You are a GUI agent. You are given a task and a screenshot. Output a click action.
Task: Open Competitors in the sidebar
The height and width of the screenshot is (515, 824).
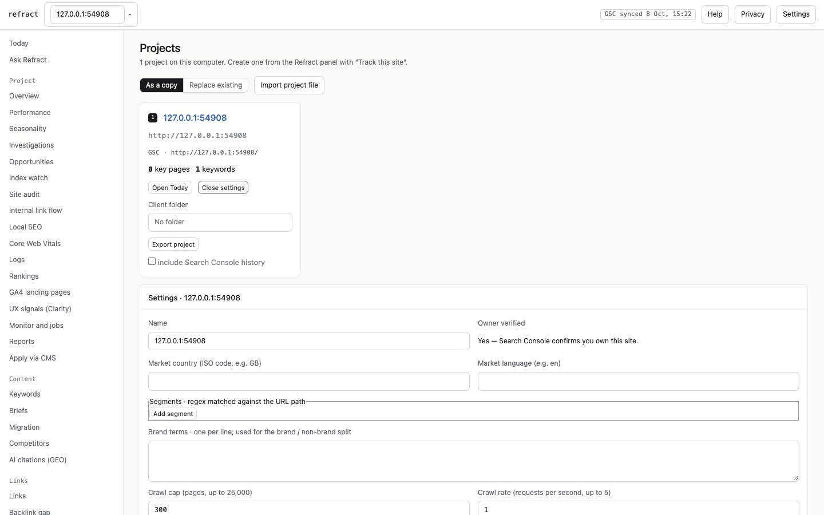29,443
